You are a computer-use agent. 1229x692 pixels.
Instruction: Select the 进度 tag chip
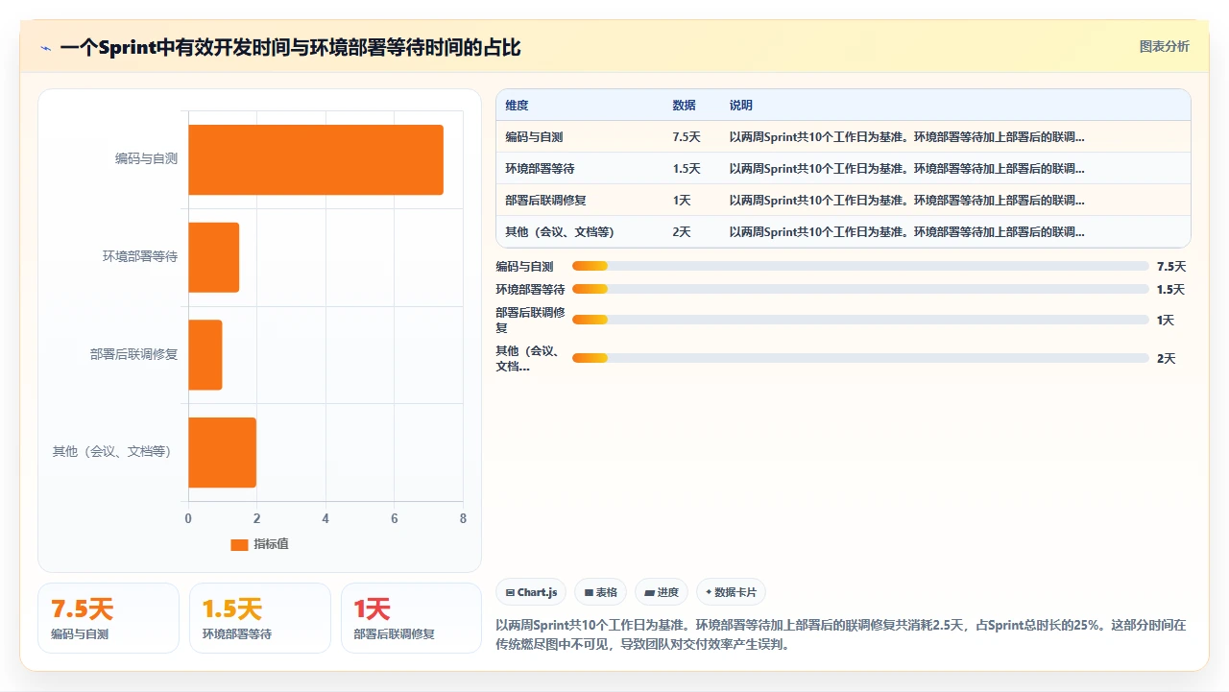(662, 592)
